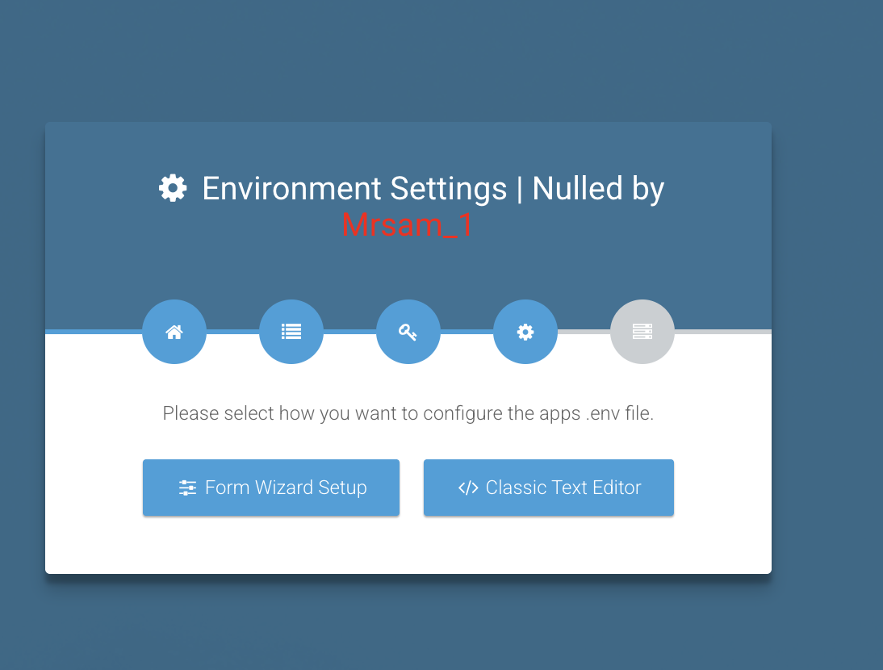Click the sliders icon in Form Wizard Setup

pos(187,488)
